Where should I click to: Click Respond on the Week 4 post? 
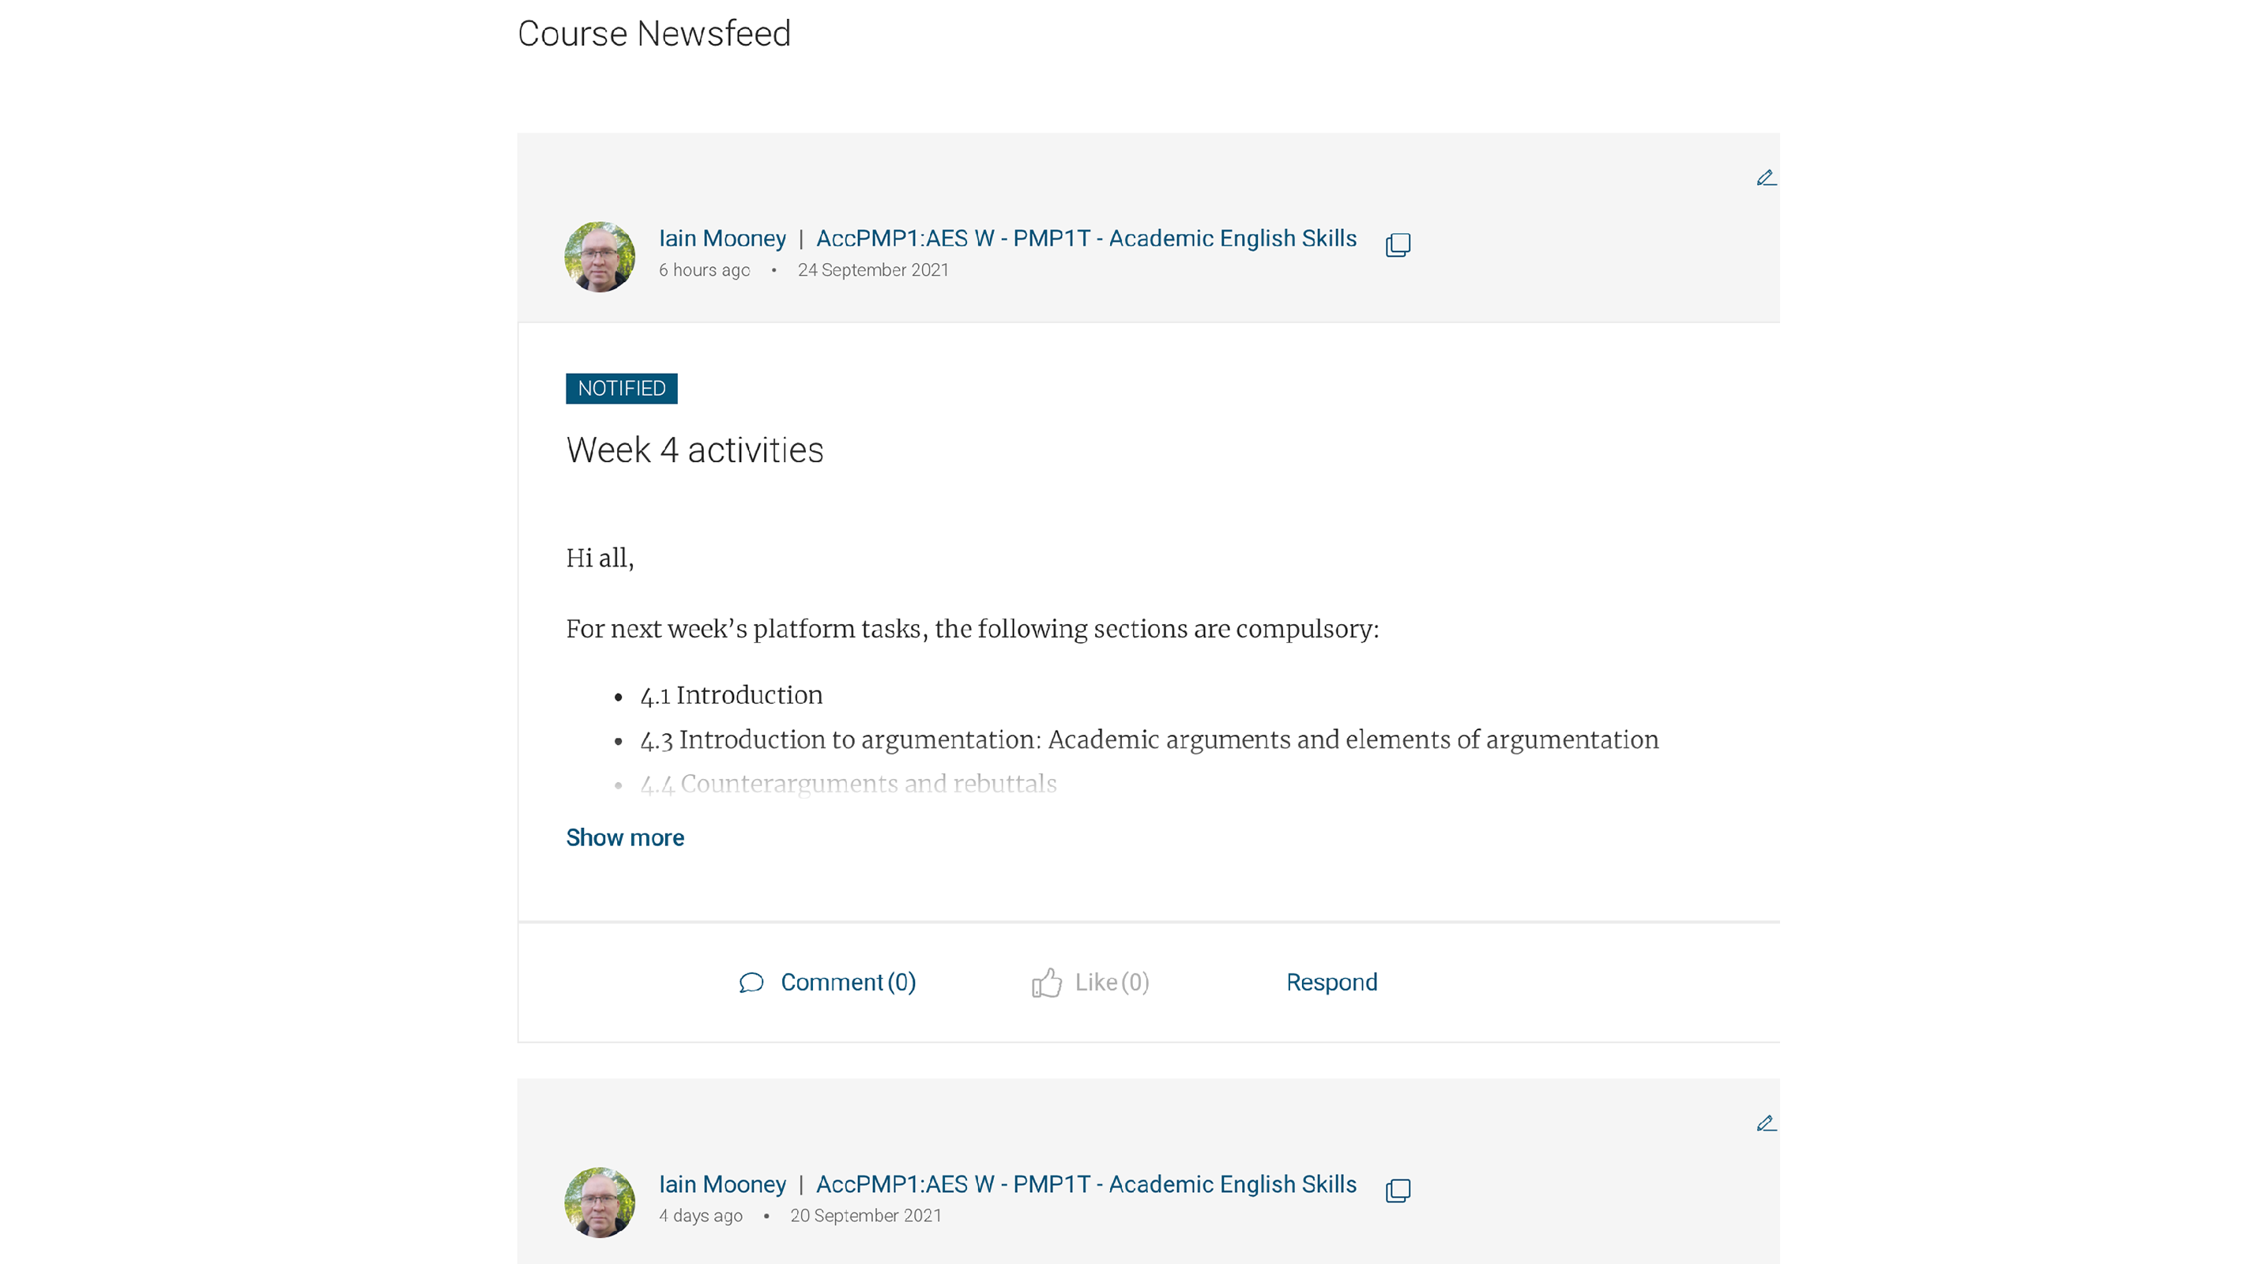[x=1331, y=982]
